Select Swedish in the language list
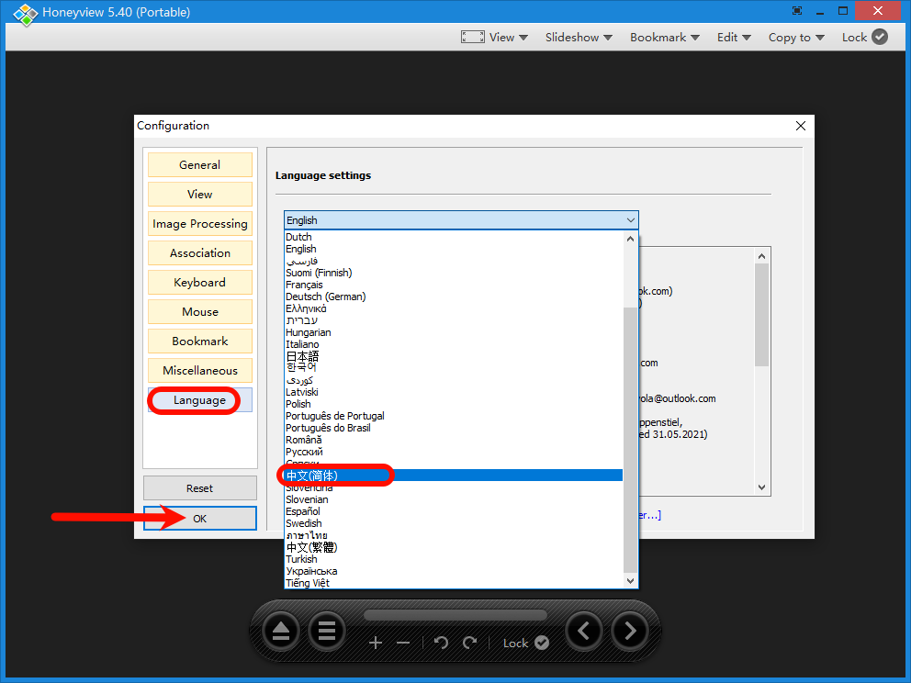Screen dimensions: 911x683 453,523
